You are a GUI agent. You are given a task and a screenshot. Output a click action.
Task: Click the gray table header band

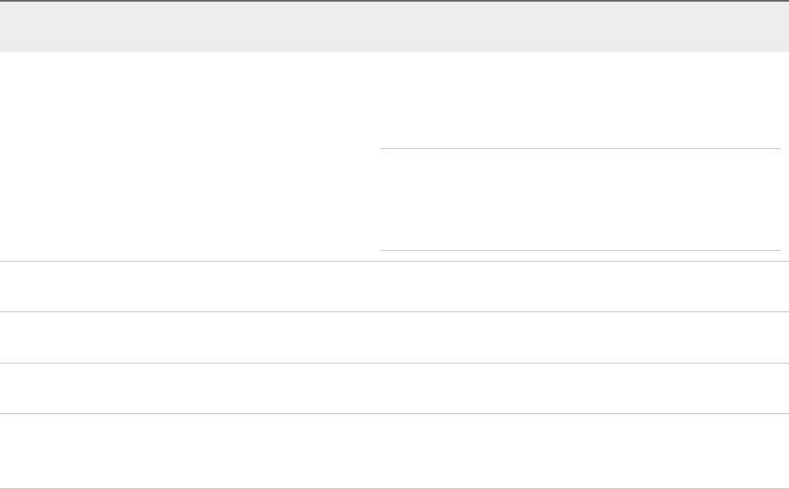coord(394,27)
